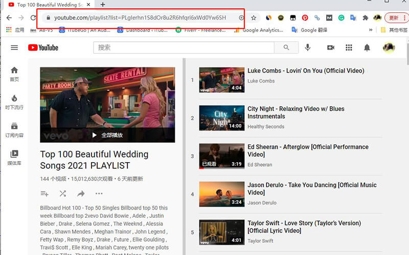
Task: Open the Google Translate extension icon
Action: pyautogui.click(x=353, y=18)
